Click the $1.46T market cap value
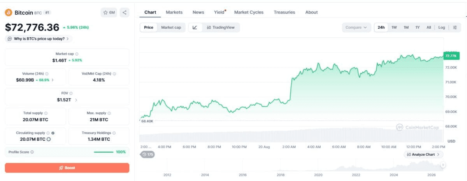 pyautogui.click(x=60, y=60)
